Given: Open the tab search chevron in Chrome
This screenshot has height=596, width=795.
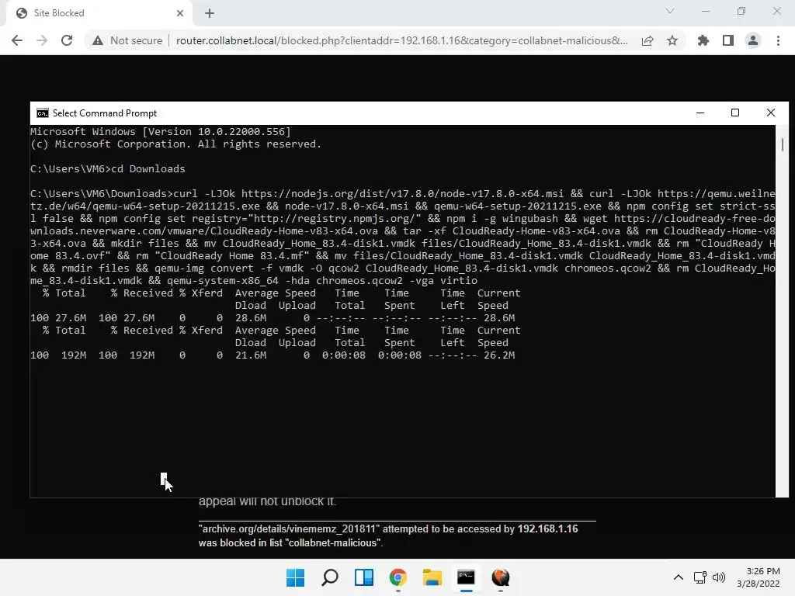Looking at the screenshot, I should tap(670, 11).
